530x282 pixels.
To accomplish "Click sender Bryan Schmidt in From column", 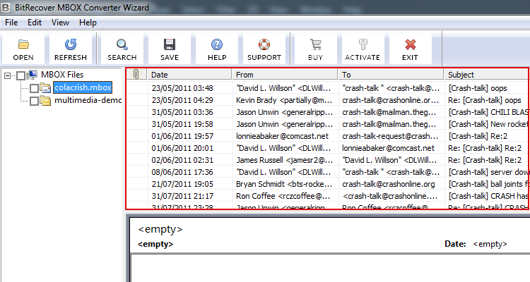I will [x=284, y=184].
